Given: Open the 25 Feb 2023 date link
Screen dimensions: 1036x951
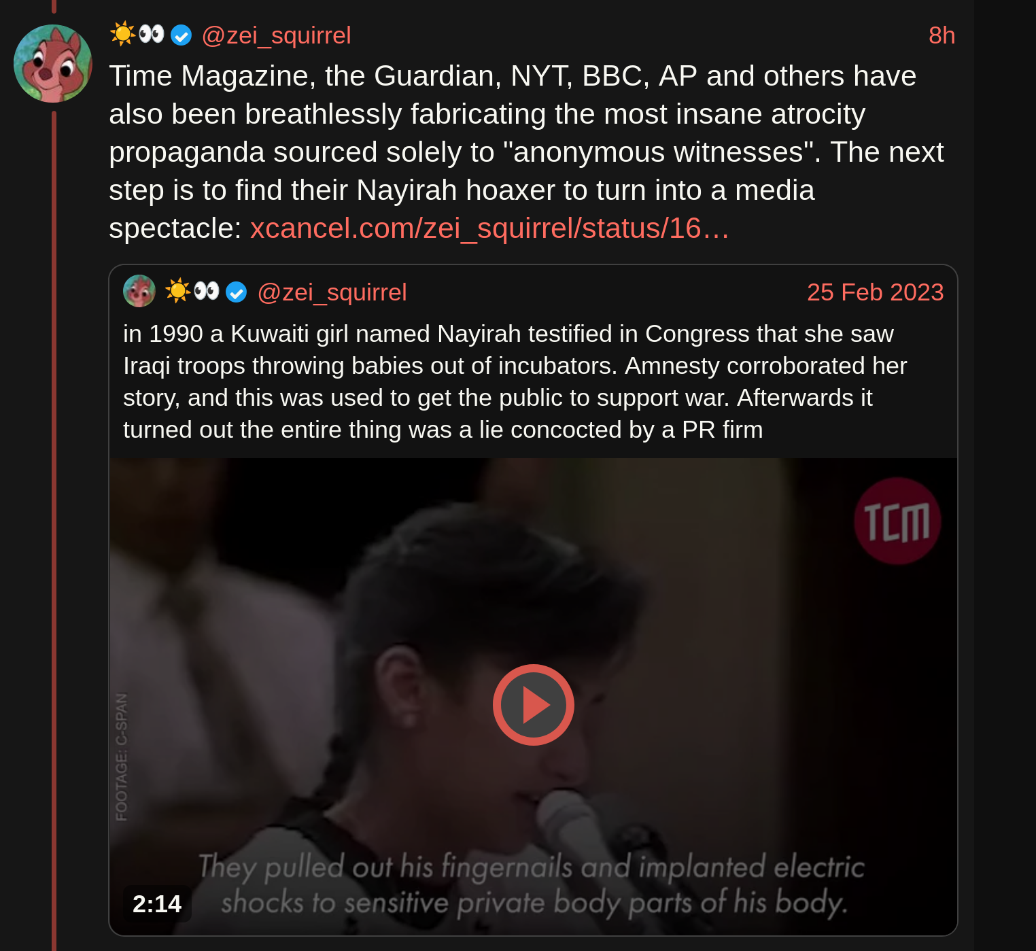Looking at the screenshot, I should tap(875, 292).
